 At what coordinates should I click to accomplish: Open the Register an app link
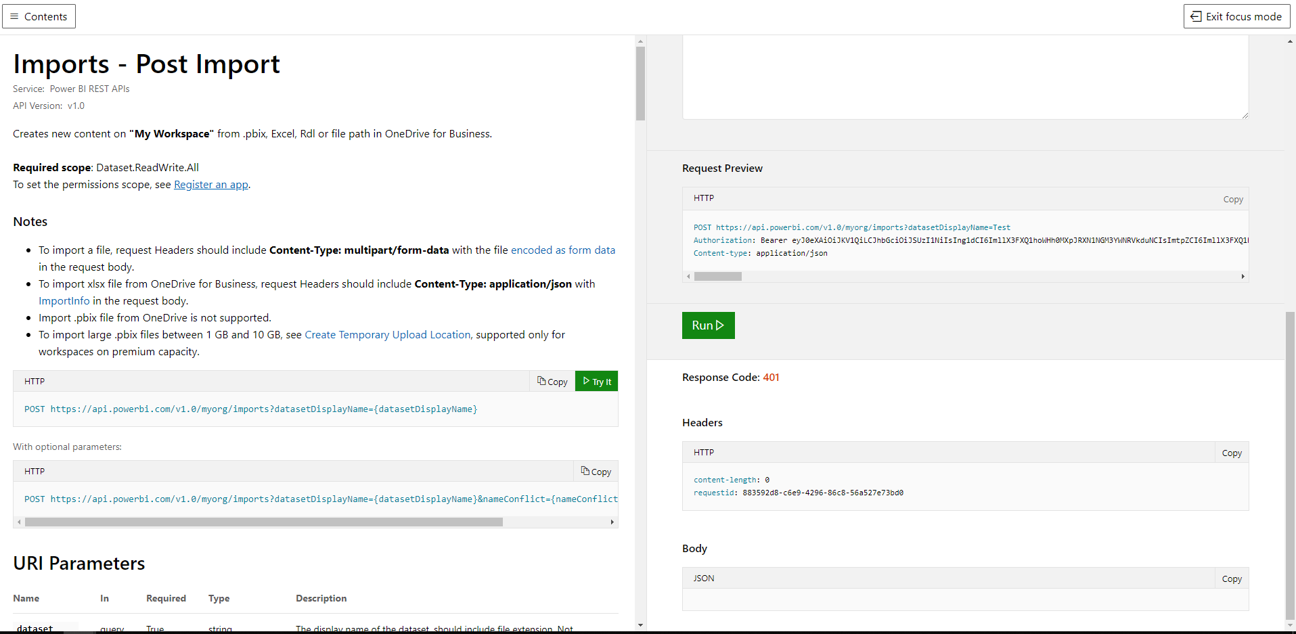click(x=211, y=185)
